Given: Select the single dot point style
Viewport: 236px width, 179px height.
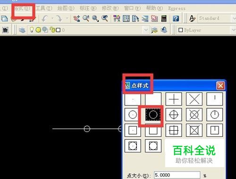Looking at the screenshot, I should (x=133, y=99).
